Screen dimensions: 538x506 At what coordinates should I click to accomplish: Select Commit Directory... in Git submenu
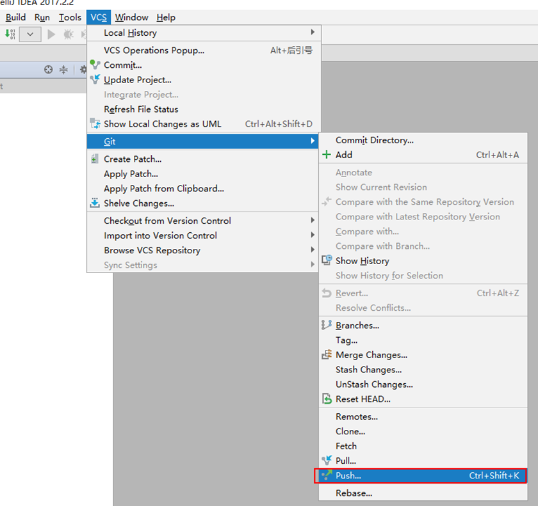(423, 140)
